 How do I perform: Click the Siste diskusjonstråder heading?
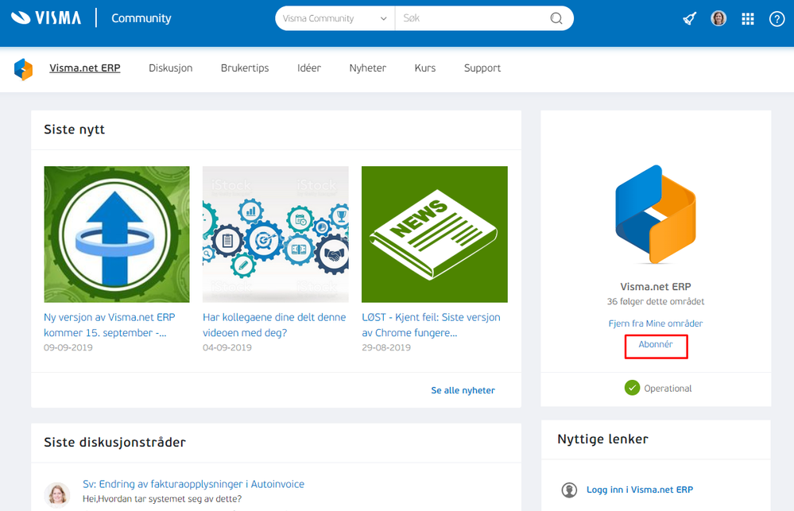(115, 442)
